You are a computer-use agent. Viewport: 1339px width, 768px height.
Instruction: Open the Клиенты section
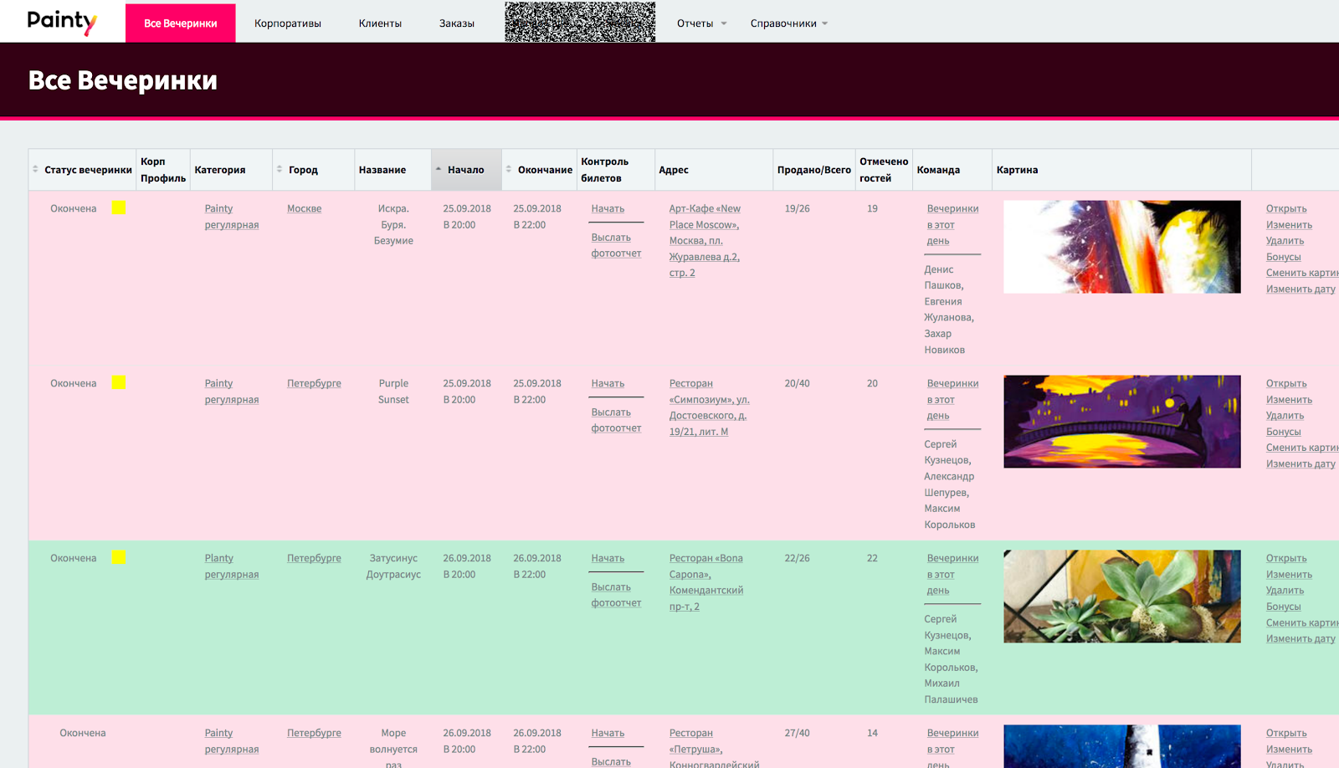click(x=380, y=23)
